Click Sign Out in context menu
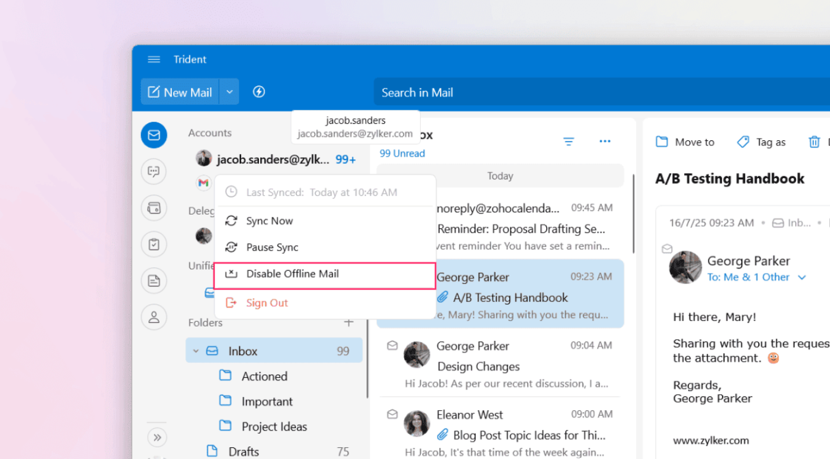Viewport: 830px width, 459px height. [x=325, y=302]
